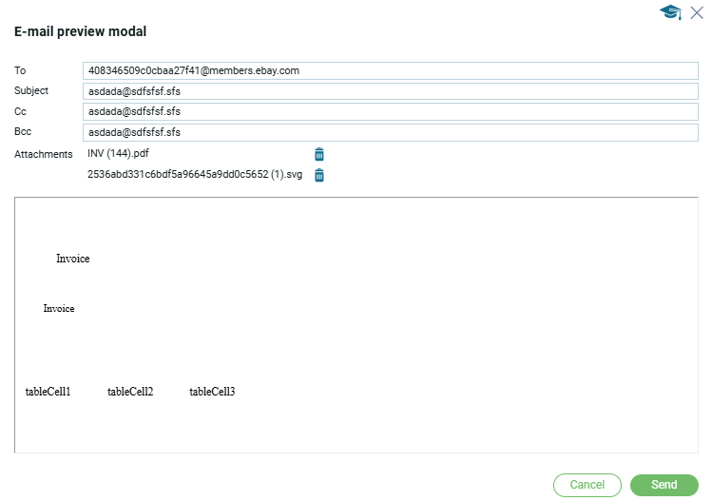Viewport: 712px width, 501px height.
Task: Close the e-mail preview modal
Action: (697, 12)
